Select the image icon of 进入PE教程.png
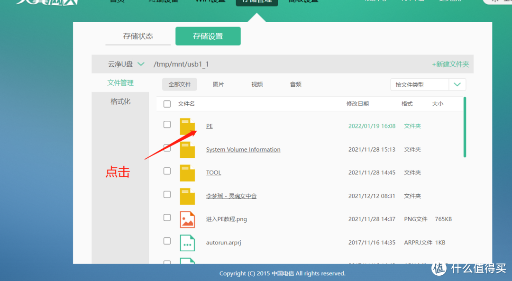The width and height of the screenshot is (512, 281). 187,219
